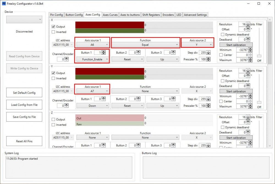Open Y axis Button 3 Up dropdown
Viewport: 275px width, 184px height.
tap(163, 106)
